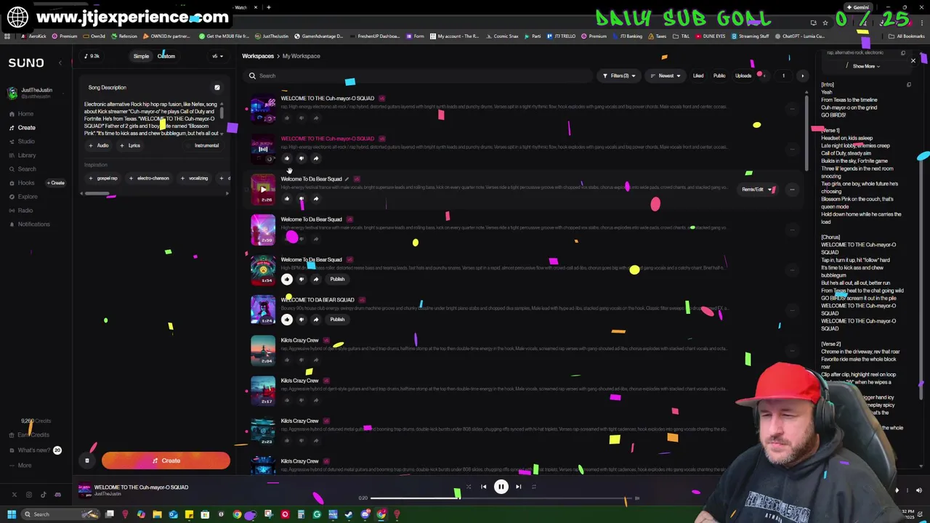Toggle the Uploads filter
Viewport: 930px width, 523px height.
point(743,76)
